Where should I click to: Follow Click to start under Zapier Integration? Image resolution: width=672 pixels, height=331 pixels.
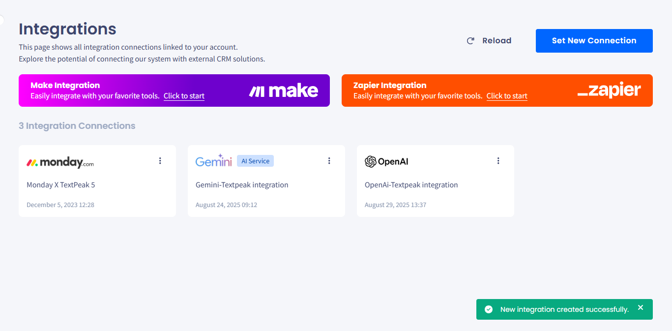507,96
